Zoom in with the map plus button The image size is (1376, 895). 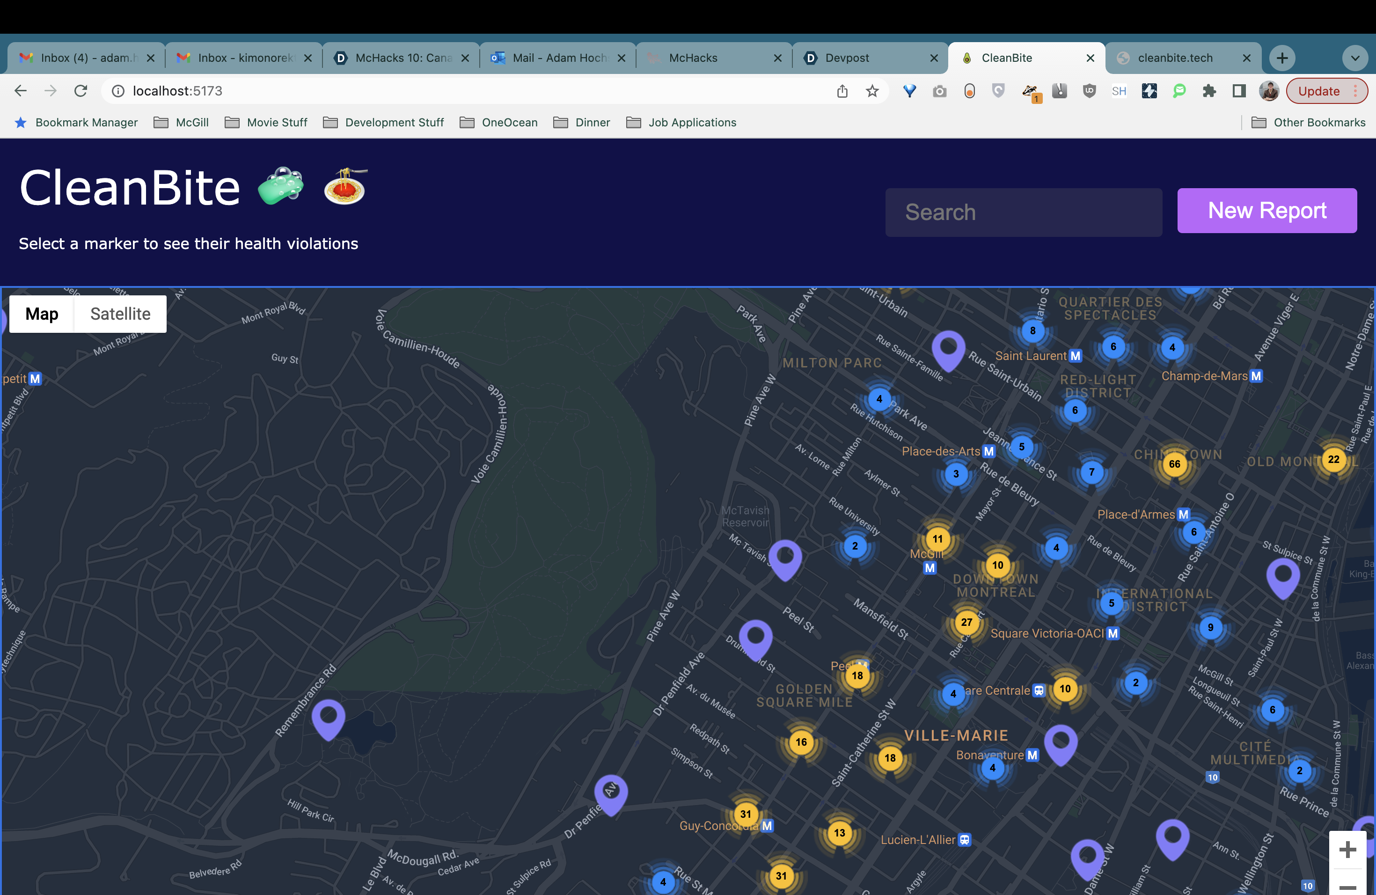pos(1347,849)
